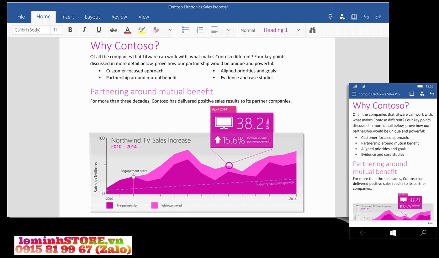Open Find with the binoculars icon
439x258 pixels.
pos(313,30)
